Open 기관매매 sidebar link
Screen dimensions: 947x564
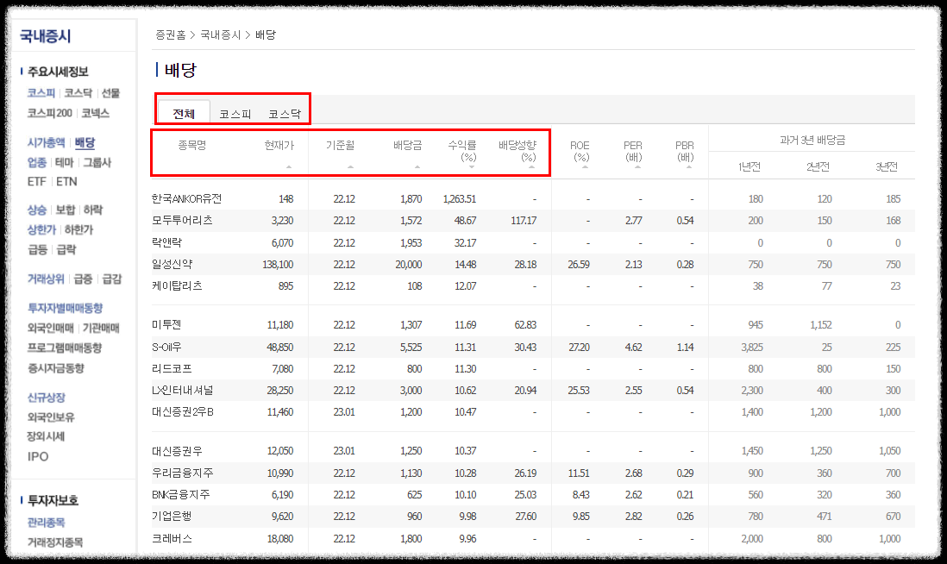(101, 328)
